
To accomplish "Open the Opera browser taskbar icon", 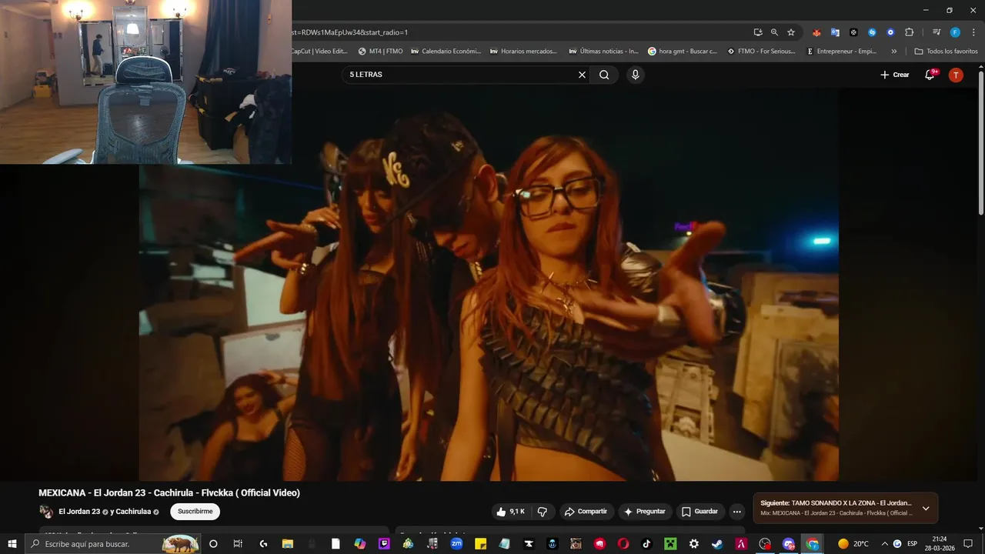I will click(x=623, y=543).
